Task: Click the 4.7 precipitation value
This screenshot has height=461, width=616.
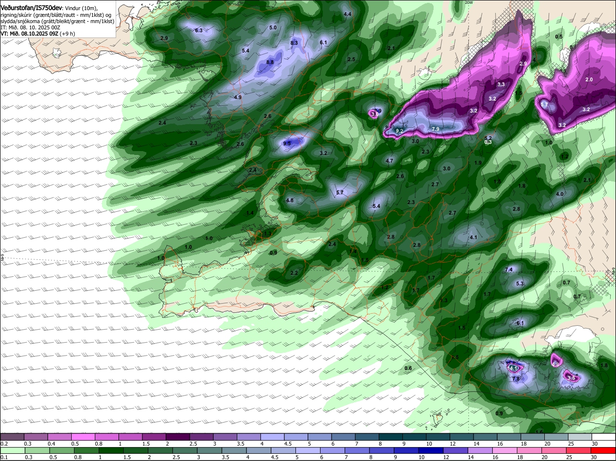Action: coord(389,161)
